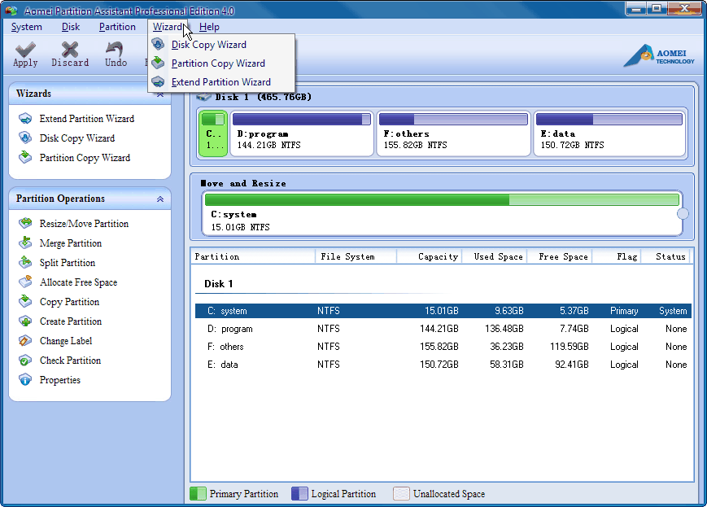This screenshot has width=707, height=507.
Task: Click the Apply checkmark toolbar icon
Action: [25, 50]
